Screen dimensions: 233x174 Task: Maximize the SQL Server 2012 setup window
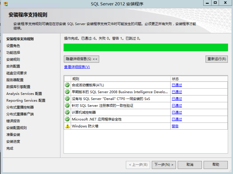(x=215, y=3)
